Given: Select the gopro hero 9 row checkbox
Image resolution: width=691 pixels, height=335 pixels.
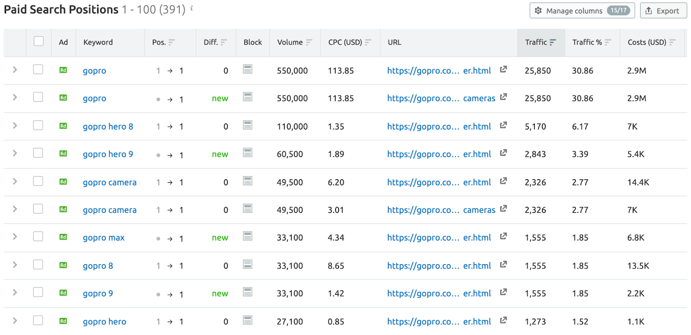Looking at the screenshot, I should click(x=38, y=153).
